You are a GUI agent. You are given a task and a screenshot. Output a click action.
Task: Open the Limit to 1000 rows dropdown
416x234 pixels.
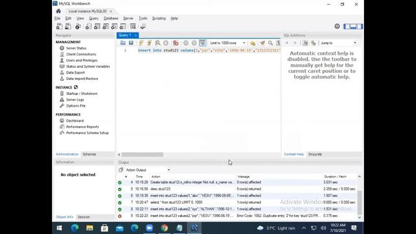[227, 43]
